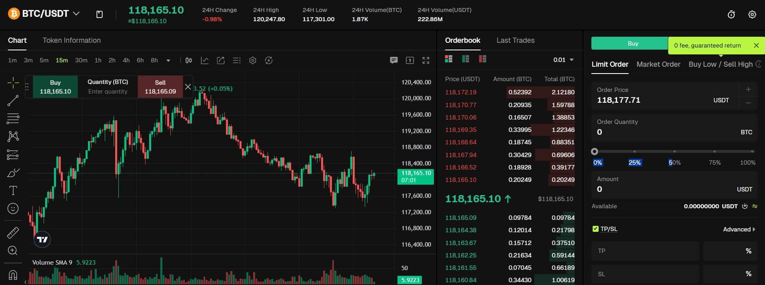Click the Buy Low / Sell High info icon

pos(758,64)
